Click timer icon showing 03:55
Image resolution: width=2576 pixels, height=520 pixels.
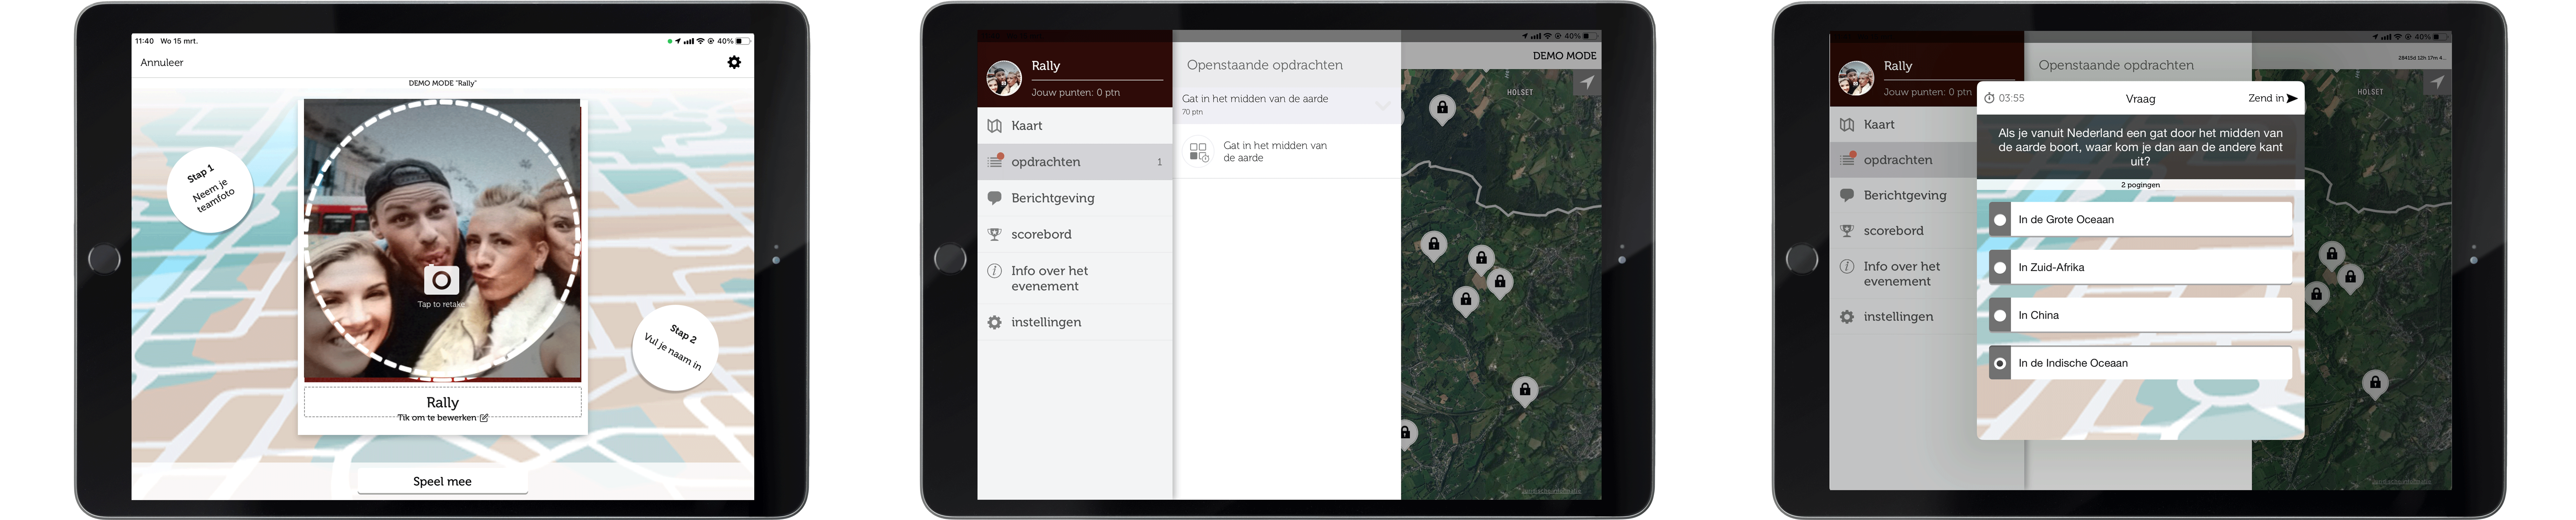tap(1989, 98)
